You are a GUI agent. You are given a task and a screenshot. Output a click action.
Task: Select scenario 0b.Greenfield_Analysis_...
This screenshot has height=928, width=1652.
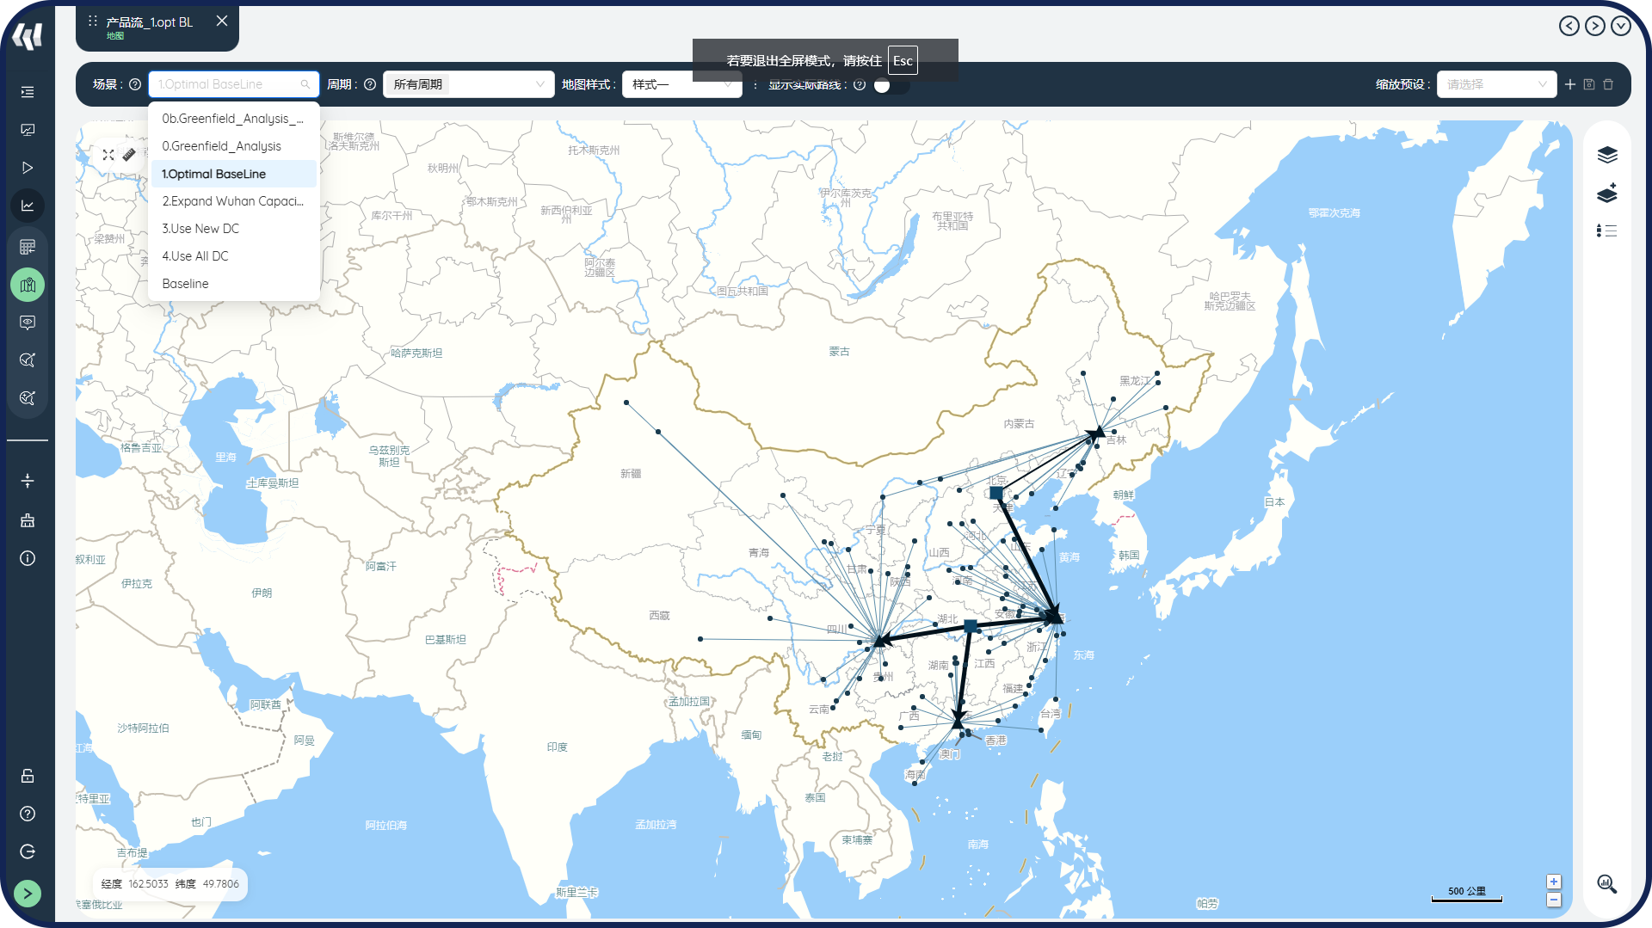point(234,119)
